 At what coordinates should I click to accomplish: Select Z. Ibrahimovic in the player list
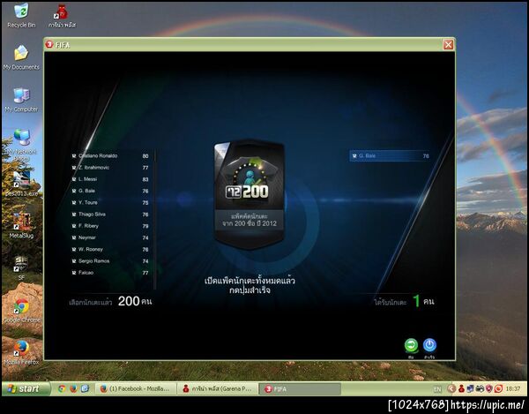pyautogui.click(x=110, y=168)
